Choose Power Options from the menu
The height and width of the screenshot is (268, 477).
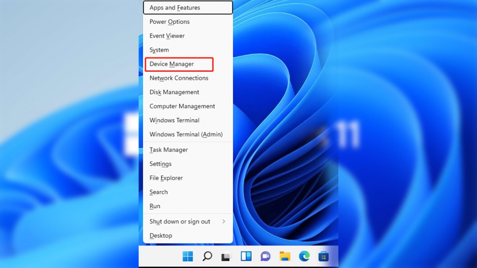[169, 22]
